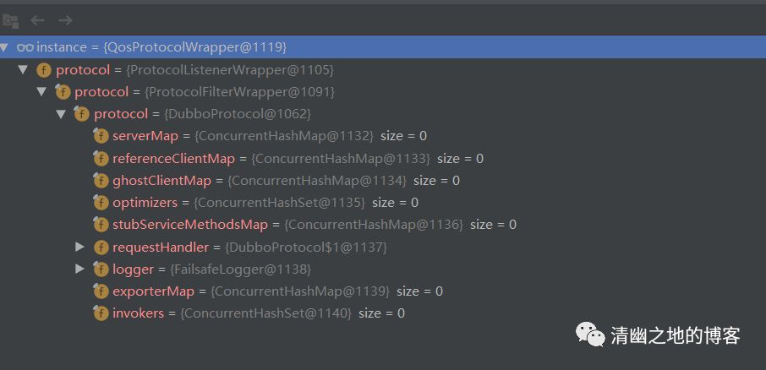The width and height of the screenshot is (766, 370).
Task: Expand the requestHandler node
Action: coord(80,247)
